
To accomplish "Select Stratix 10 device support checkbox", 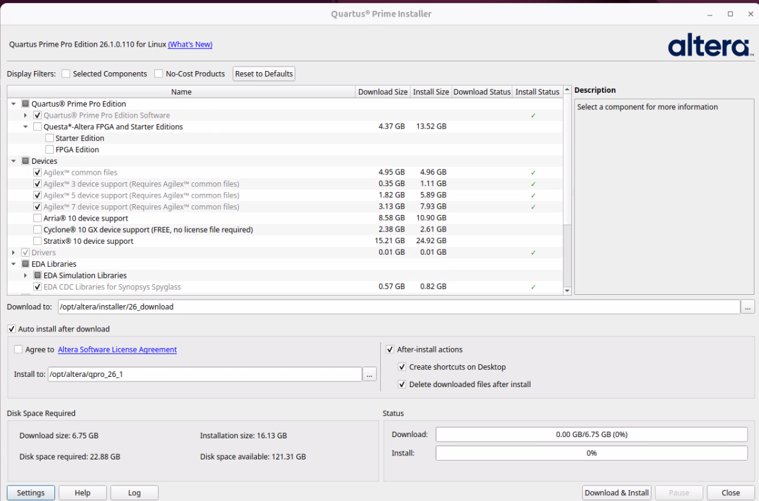I will (x=37, y=241).
